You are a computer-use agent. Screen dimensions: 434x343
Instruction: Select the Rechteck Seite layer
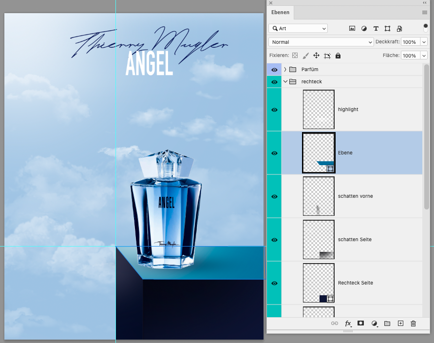tap(356, 283)
